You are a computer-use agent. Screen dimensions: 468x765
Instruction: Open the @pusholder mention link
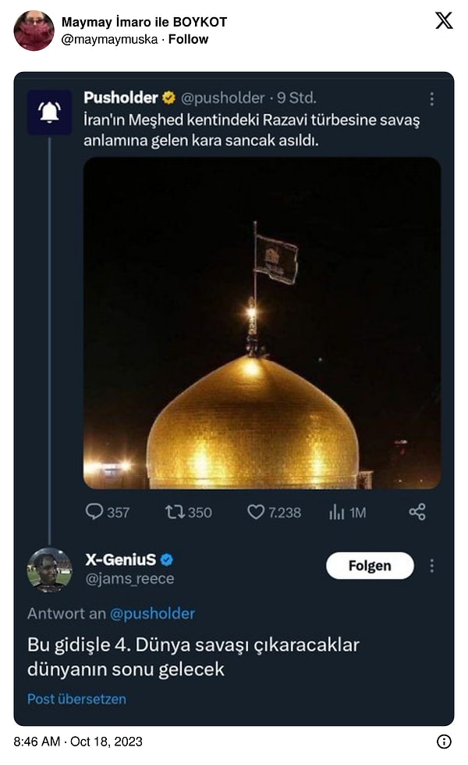click(x=152, y=613)
